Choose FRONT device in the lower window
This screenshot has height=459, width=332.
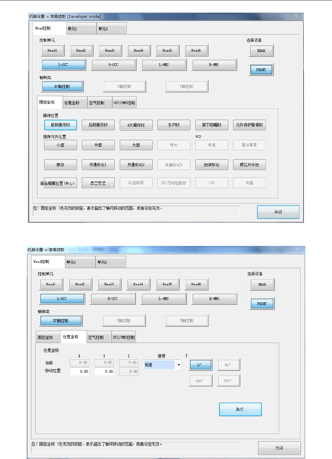262,304
